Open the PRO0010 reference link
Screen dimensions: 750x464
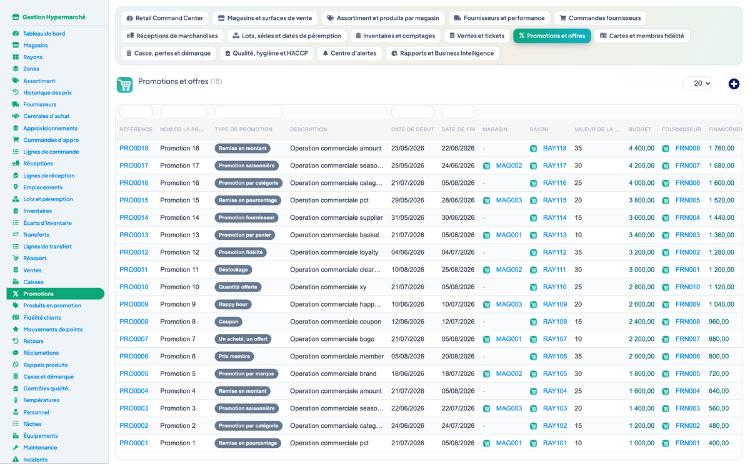(x=134, y=287)
